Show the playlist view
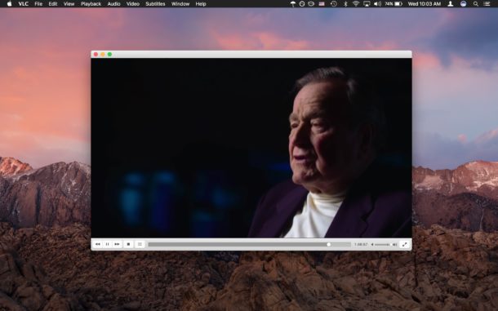The width and height of the screenshot is (498, 311). coord(140,244)
